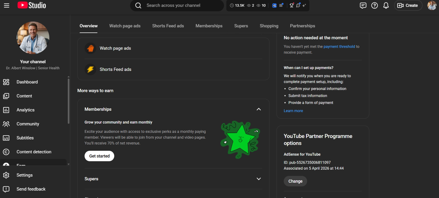This screenshot has width=439, height=198.
Task: Click the sparkle AI icon in toolbar
Action: (304, 5)
